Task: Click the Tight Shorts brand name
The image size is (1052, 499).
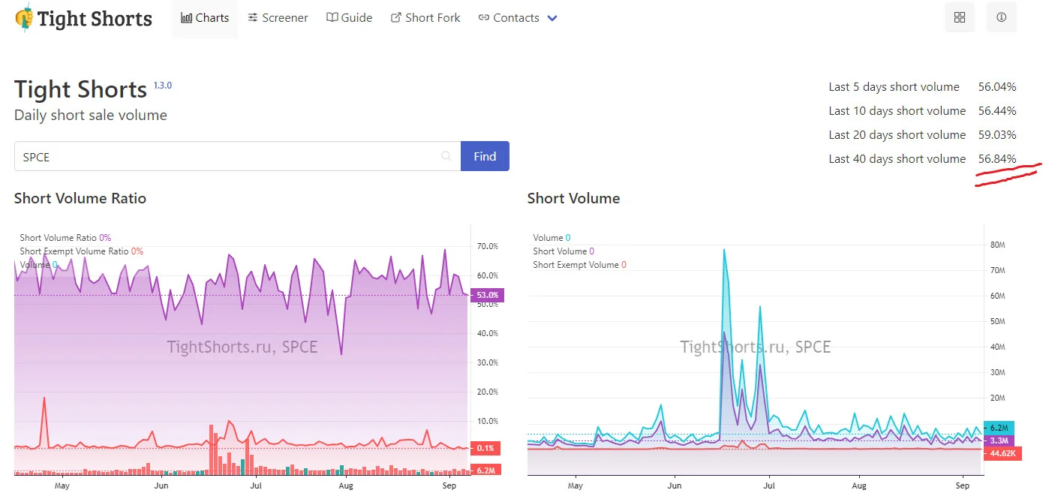Action: [95, 19]
